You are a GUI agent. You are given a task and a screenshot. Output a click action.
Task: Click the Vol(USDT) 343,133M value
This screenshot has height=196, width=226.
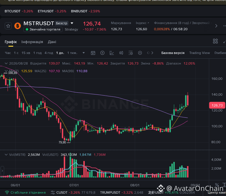69,155
